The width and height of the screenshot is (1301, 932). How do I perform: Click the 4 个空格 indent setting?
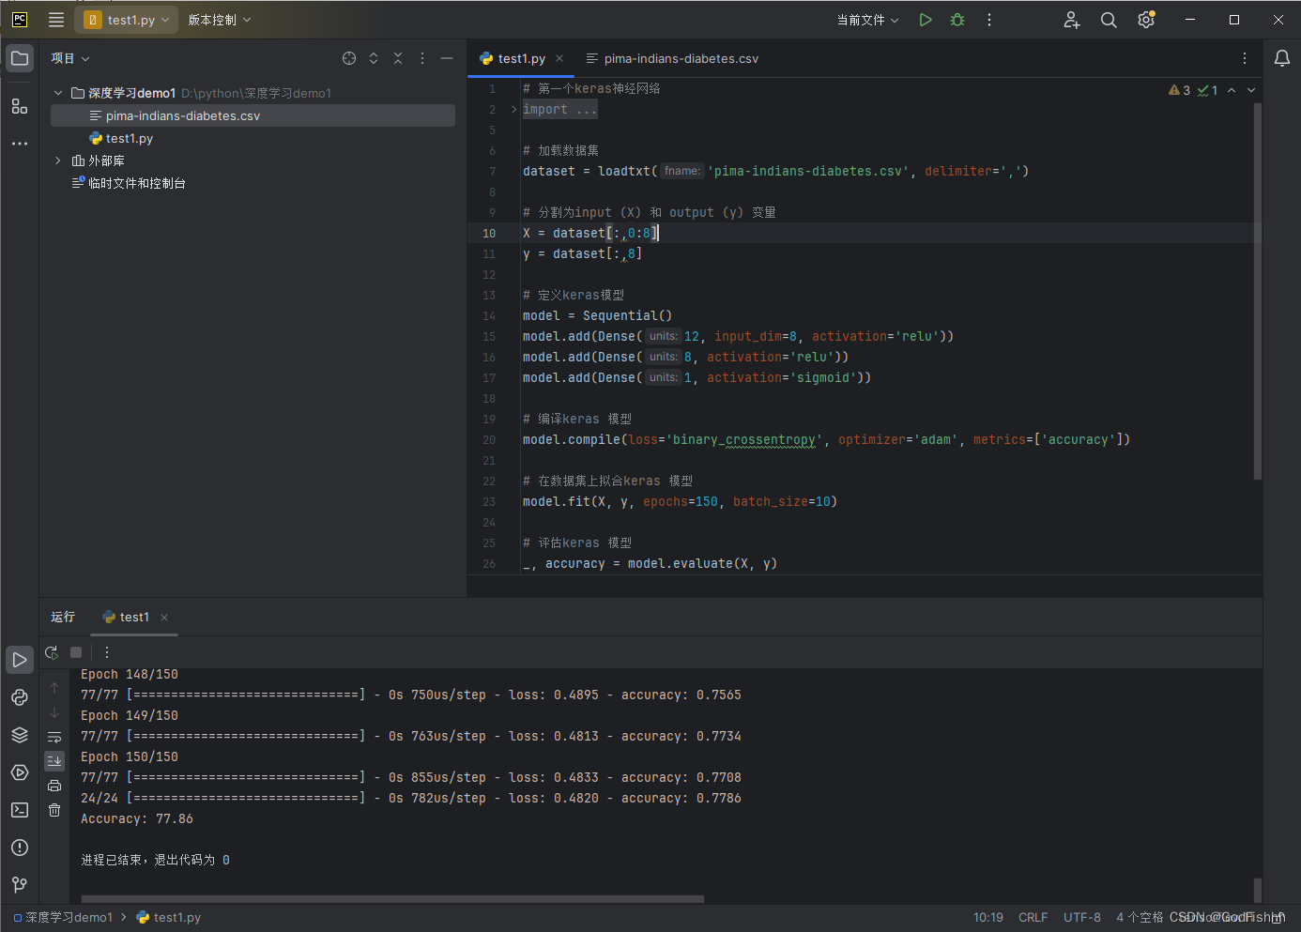[1140, 917]
